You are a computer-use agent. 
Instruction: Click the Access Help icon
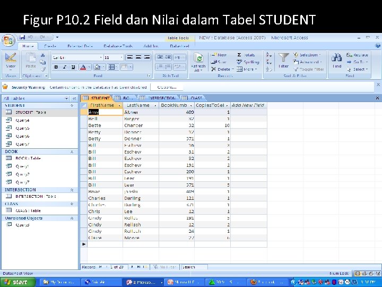pyautogui.click(x=378, y=46)
